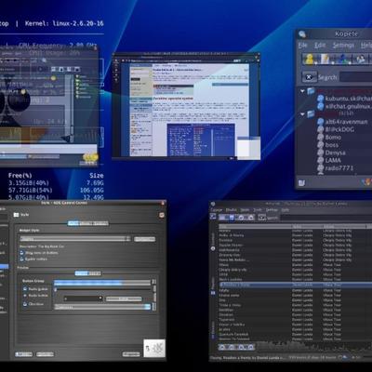Select the highlighted track row in Amarok playlist

[295, 285]
